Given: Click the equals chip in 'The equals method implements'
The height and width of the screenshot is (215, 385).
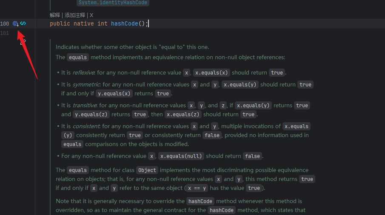Looking at the screenshot, I should tap(78, 57).
